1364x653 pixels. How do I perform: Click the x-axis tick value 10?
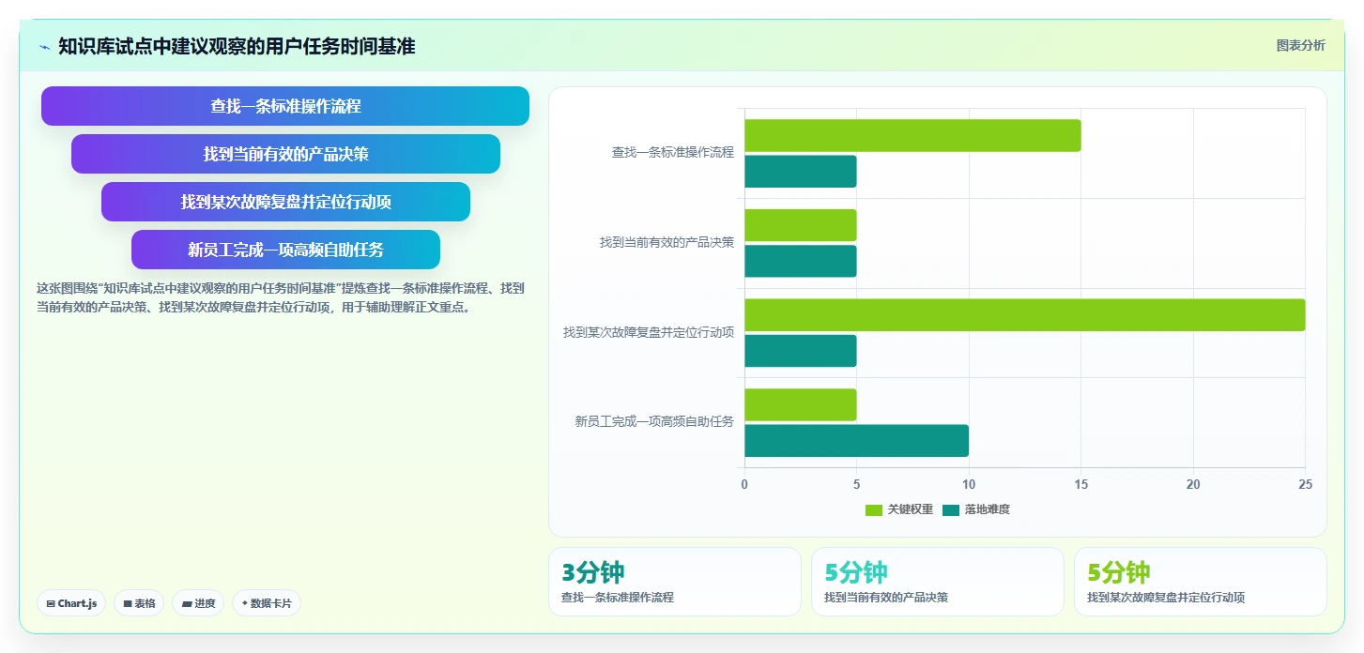tap(969, 484)
